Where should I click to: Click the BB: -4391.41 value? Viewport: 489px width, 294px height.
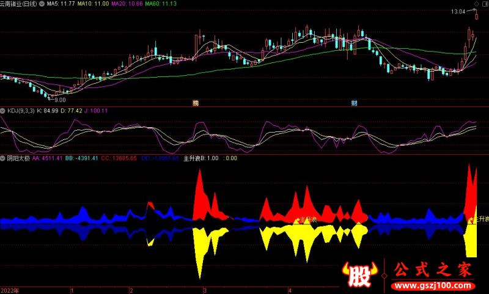[x=82, y=158]
